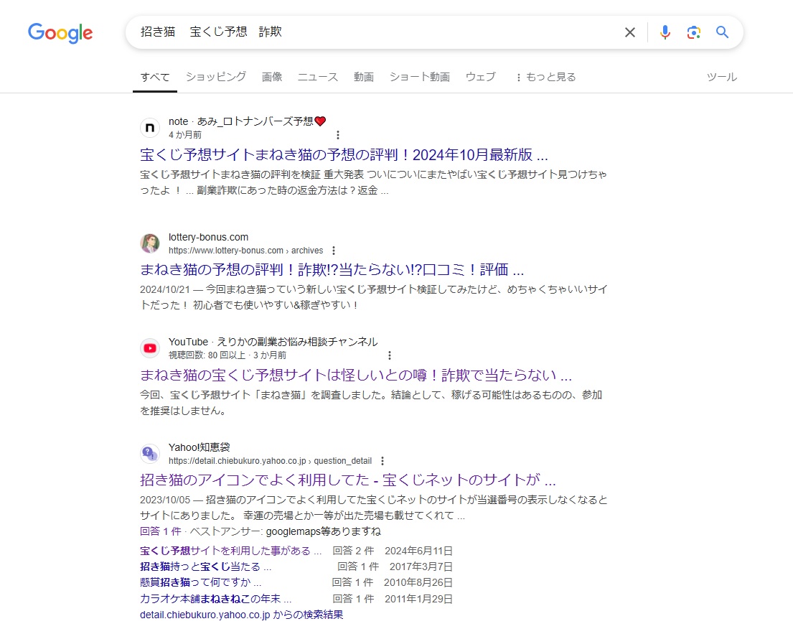Screen dimensions: 793x634
Task: Open video まねき猫の宝くじ予想サイトは怪しいとの噂
Action: pos(356,375)
